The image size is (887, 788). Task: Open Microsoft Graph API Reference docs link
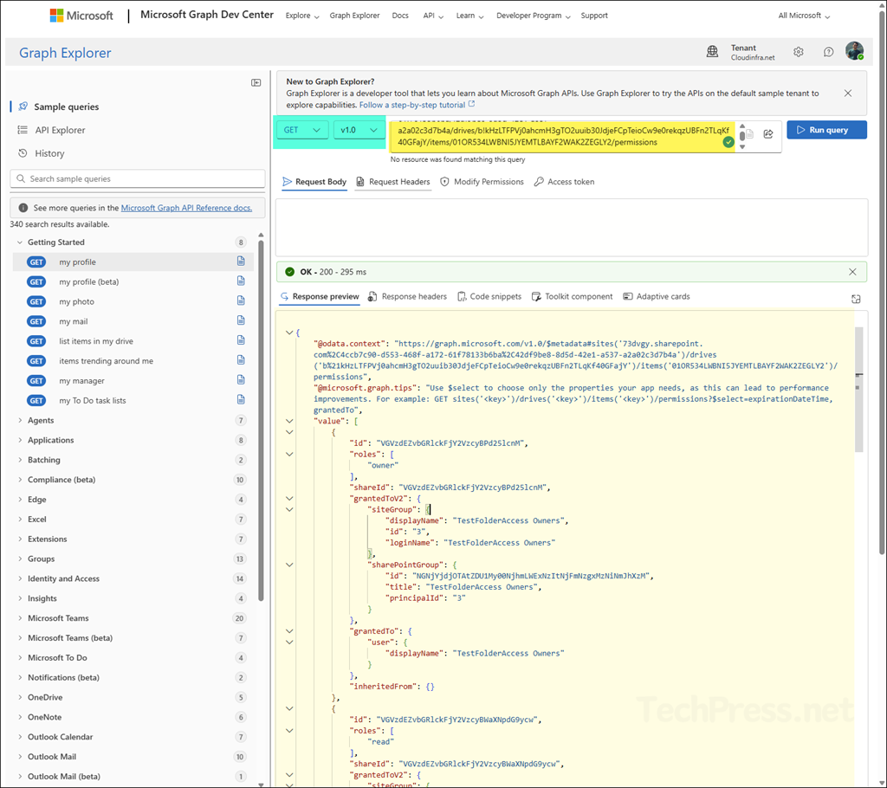[x=187, y=208]
